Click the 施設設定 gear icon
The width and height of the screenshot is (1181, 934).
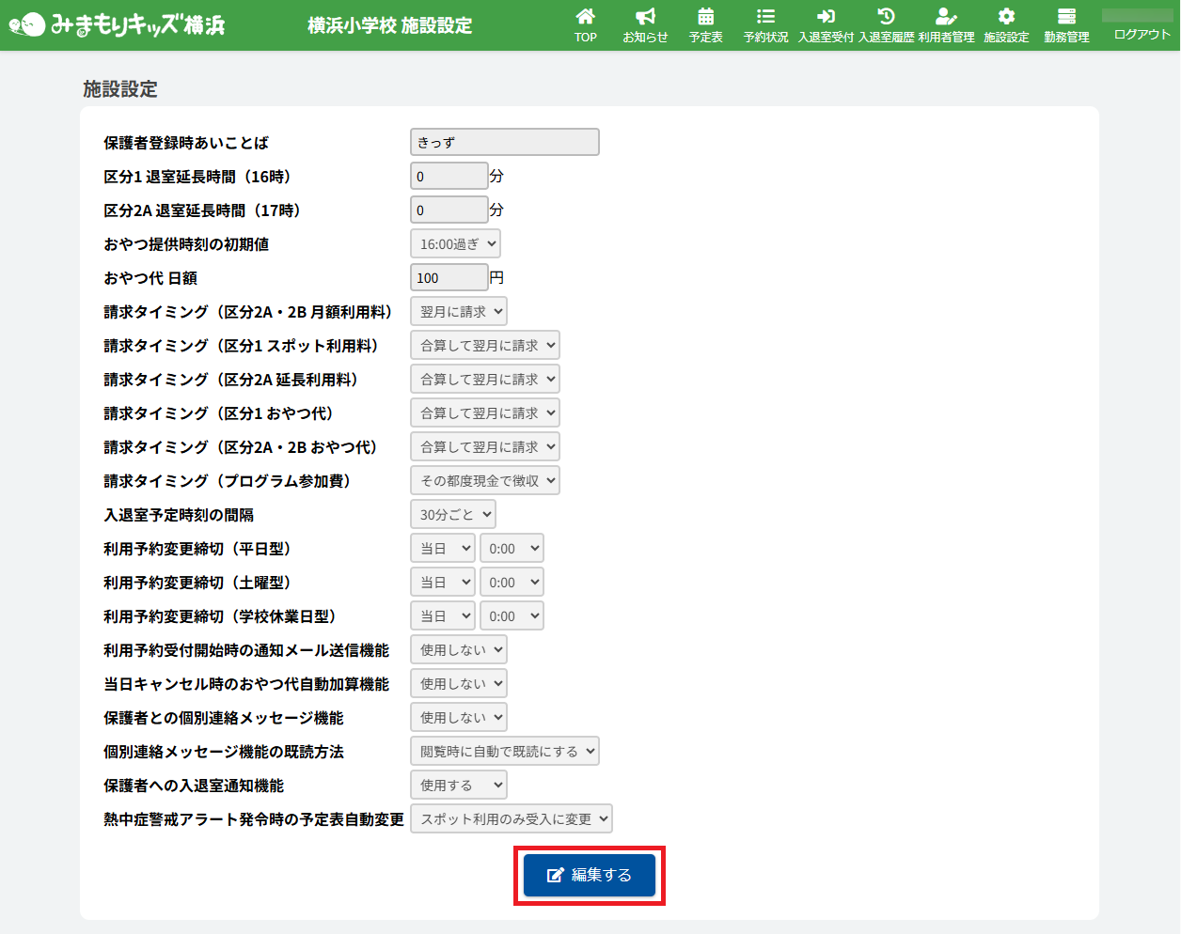[x=1006, y=17]
